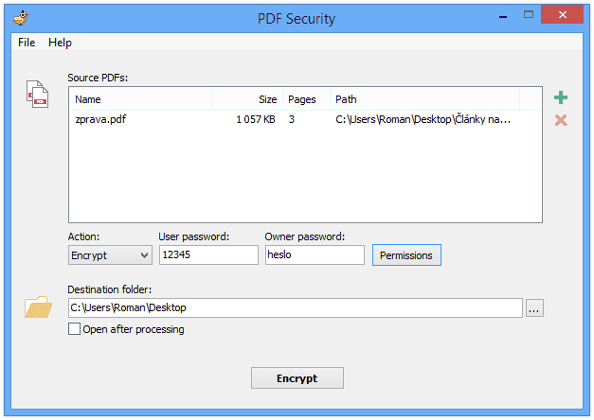
Task: Click the Pages column header
Action: point(305,98)
